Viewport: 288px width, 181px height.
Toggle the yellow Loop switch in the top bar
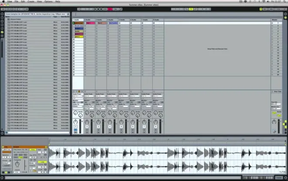191,9
